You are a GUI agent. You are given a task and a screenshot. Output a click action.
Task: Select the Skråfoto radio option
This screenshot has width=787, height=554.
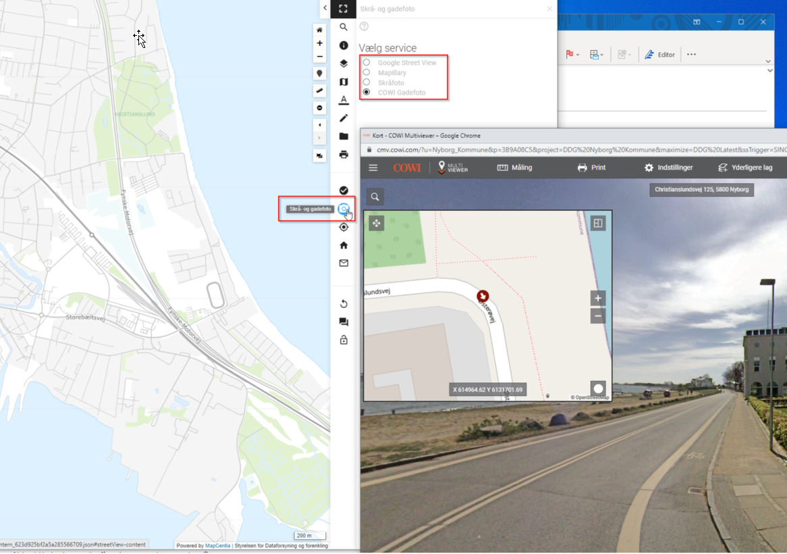[x=367, y=82]
